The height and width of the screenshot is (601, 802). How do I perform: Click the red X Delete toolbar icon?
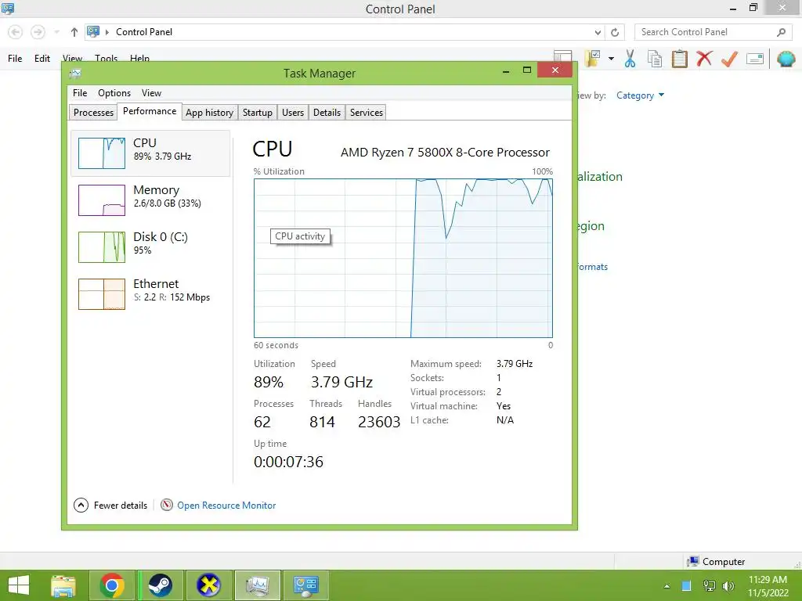click(x=704, y=58)
